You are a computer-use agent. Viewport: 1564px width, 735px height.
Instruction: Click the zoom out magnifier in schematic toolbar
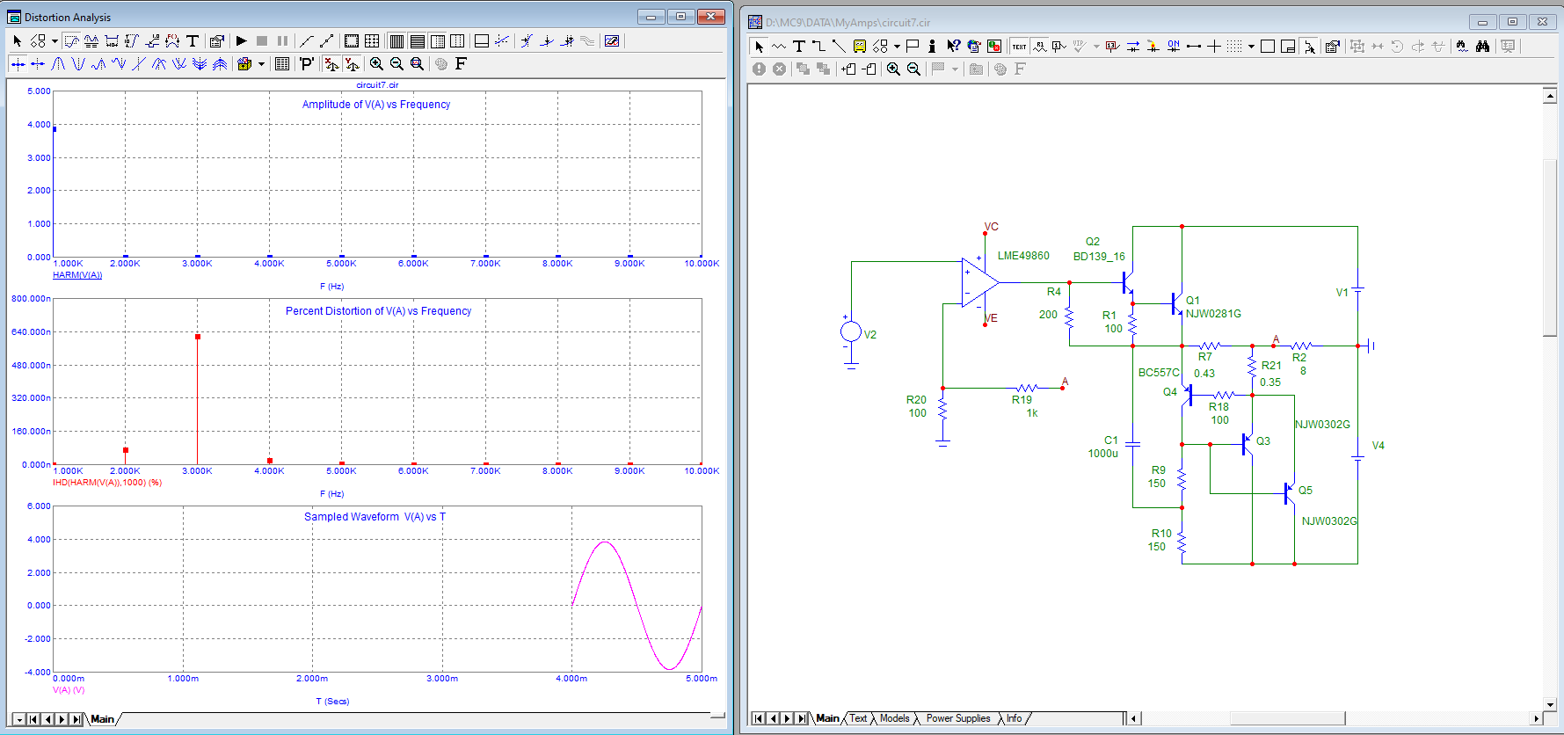[913, 69]
